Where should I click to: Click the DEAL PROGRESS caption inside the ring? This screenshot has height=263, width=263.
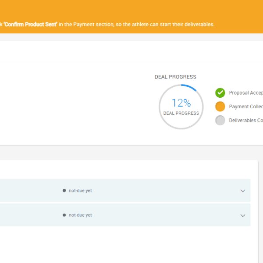(181, 113)
